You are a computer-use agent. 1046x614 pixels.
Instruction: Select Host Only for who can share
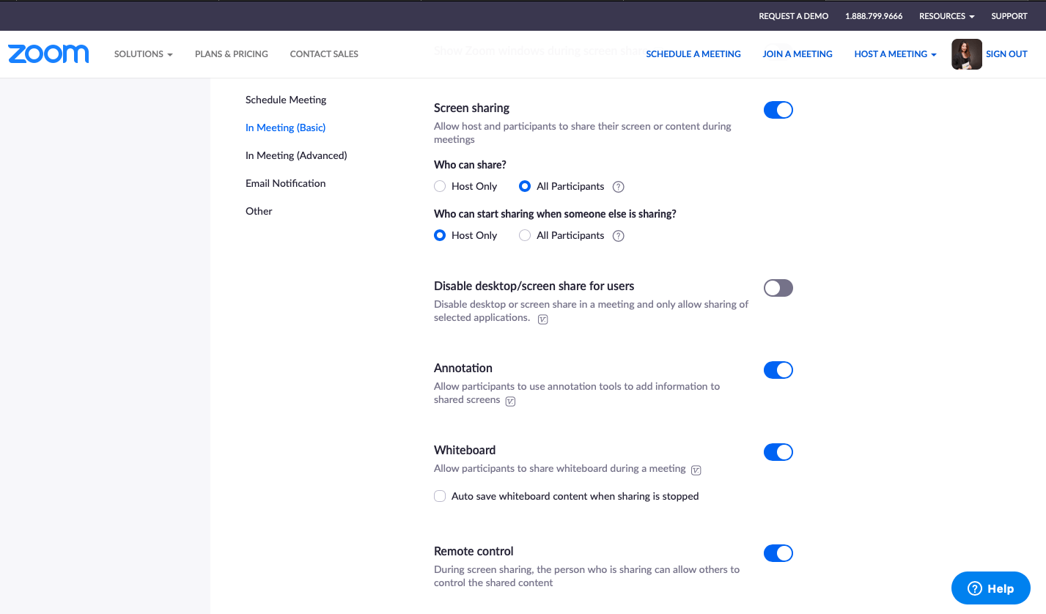[439, 186]
